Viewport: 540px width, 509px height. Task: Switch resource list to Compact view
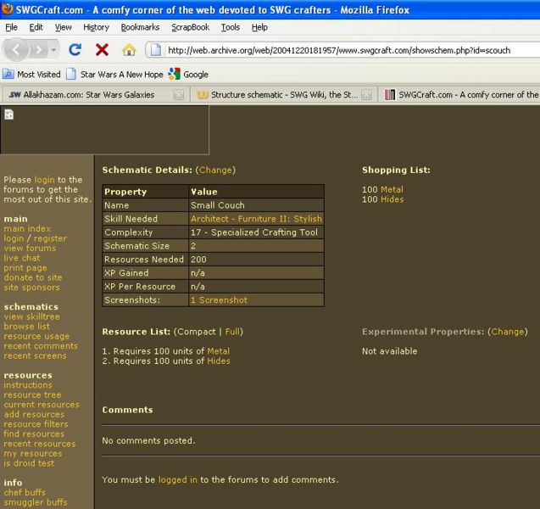[196, 332]
